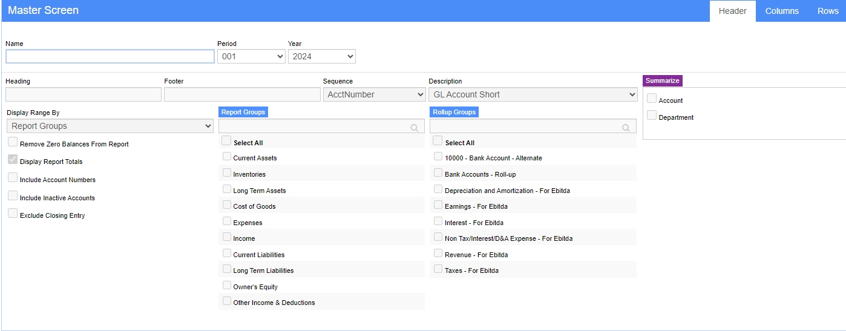Select Earnings - For Ebitda rollup checkbox
846x331 pixels.
[438, 205]
